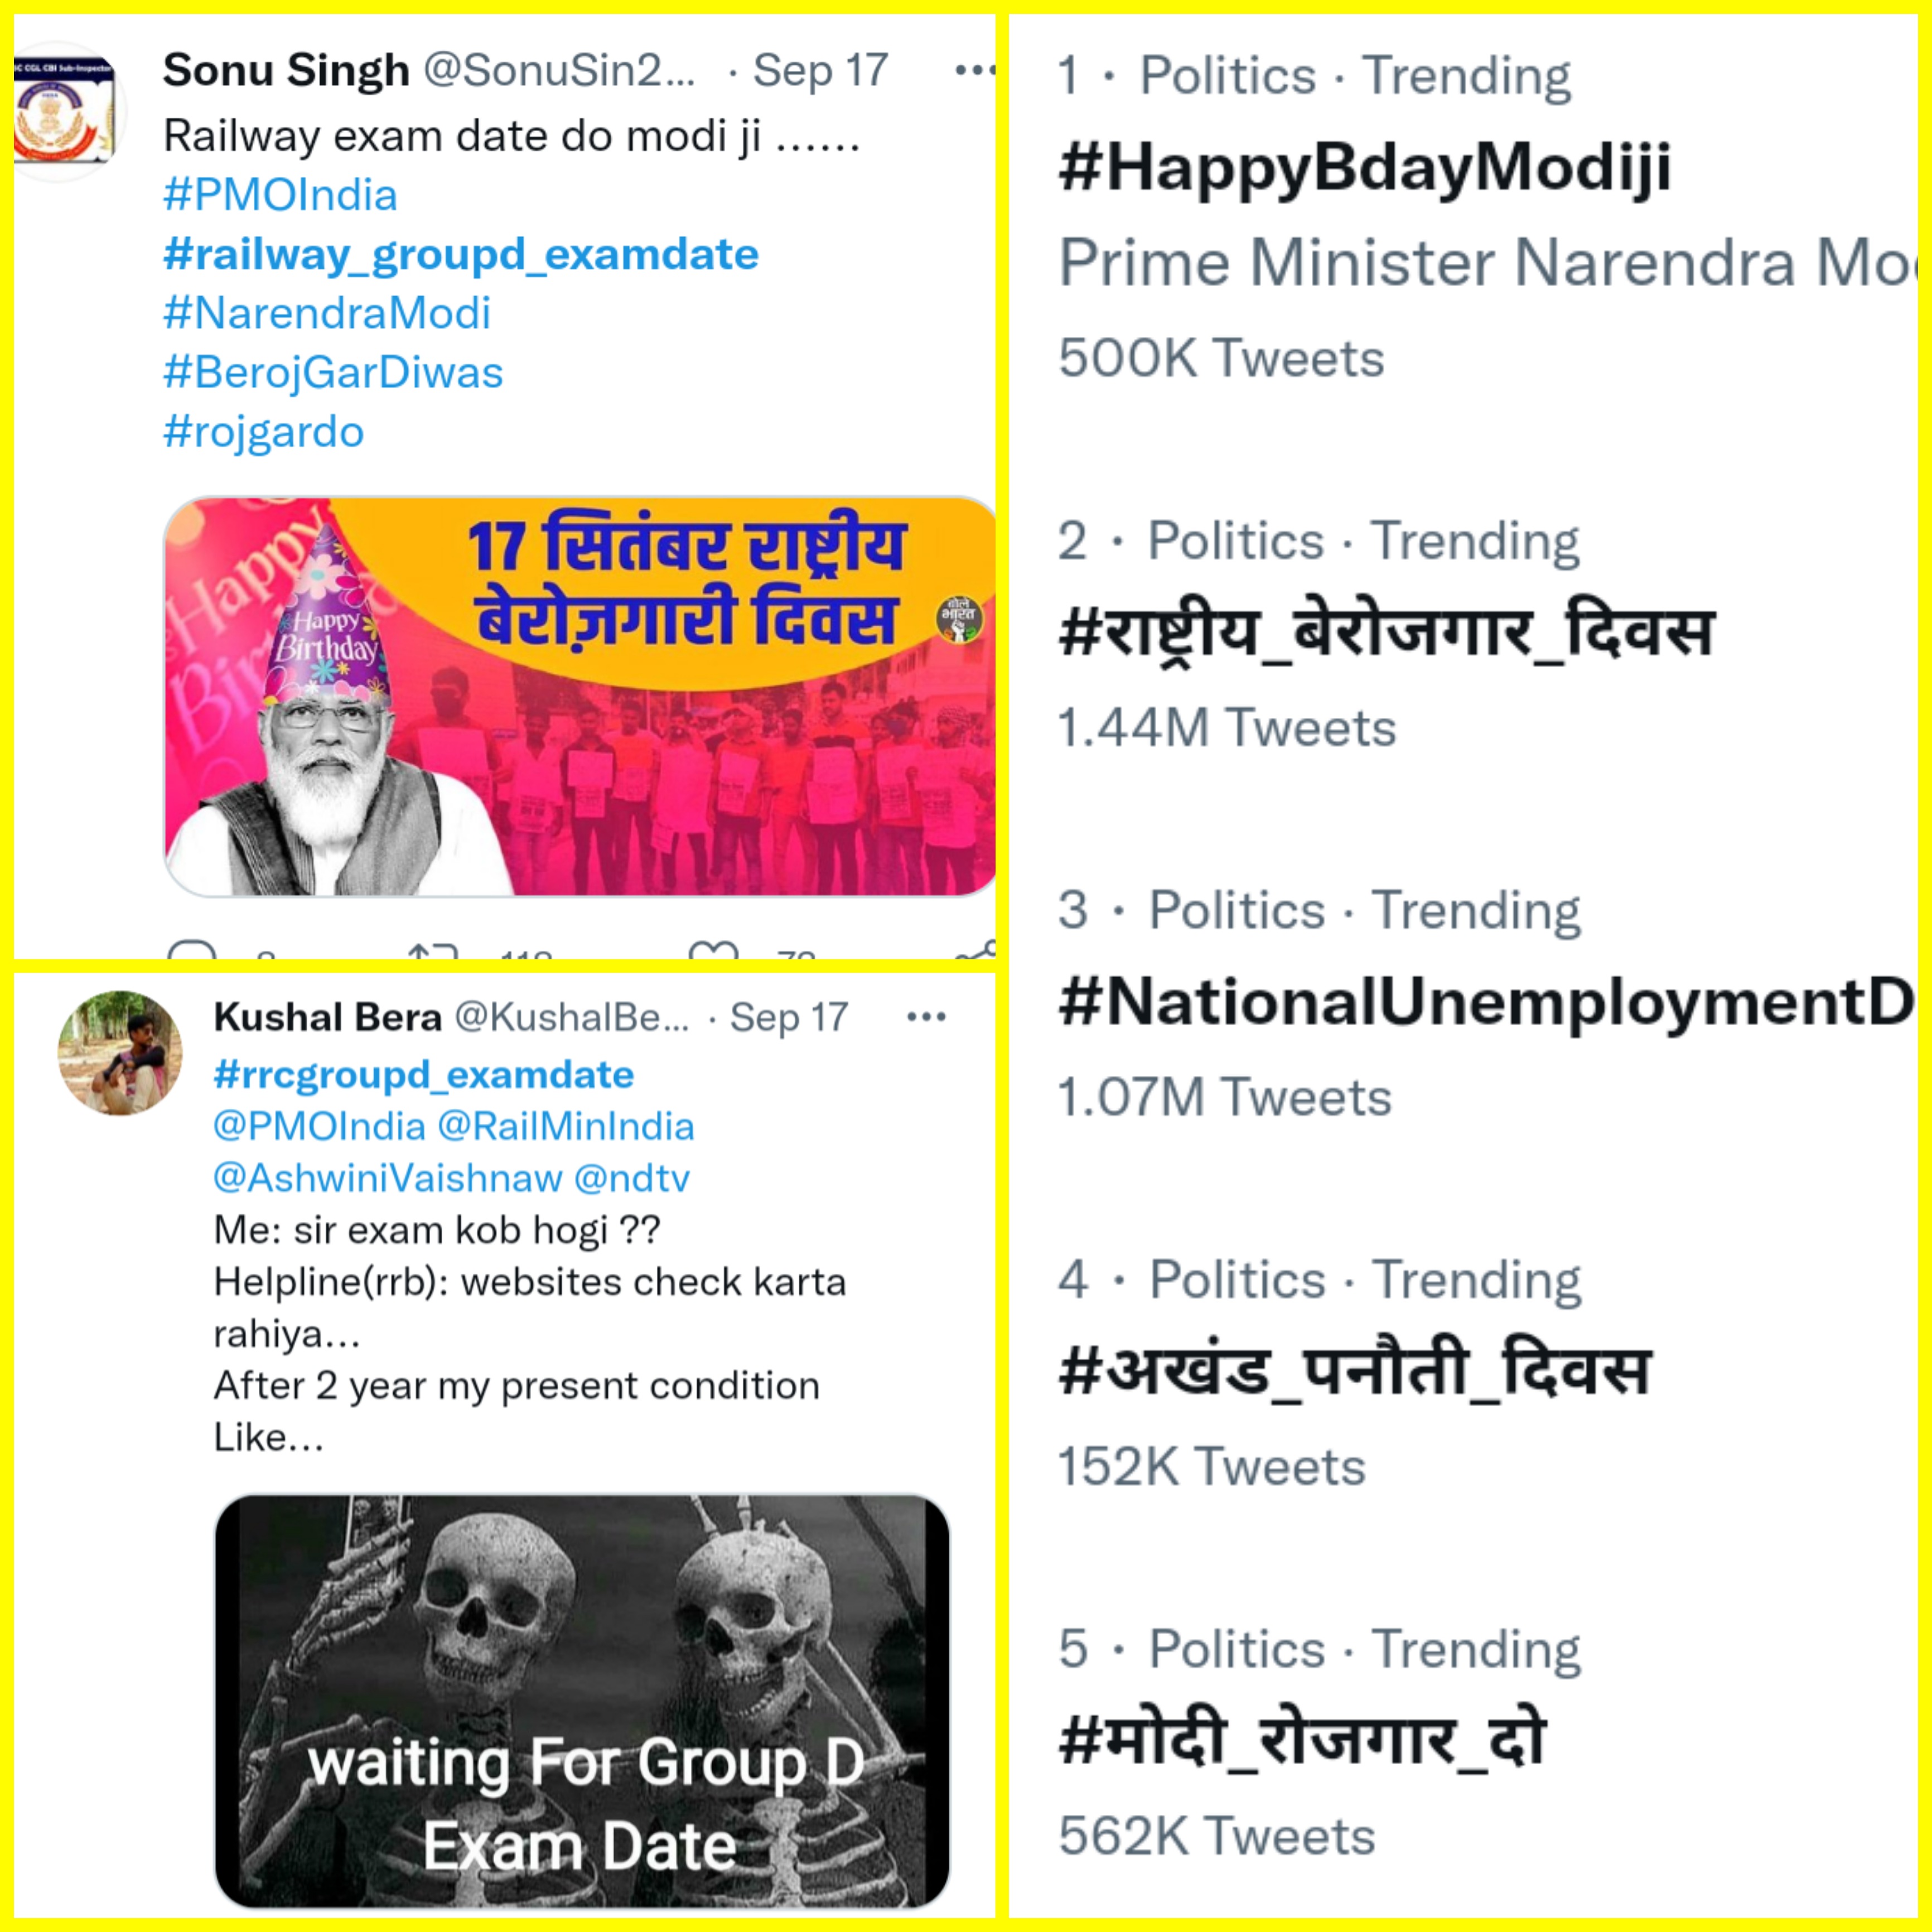Open trending topic #NationalUnemploymentDay
The width and height of the screenshot is (1932, 1932).
(x=1486, y=1001)
